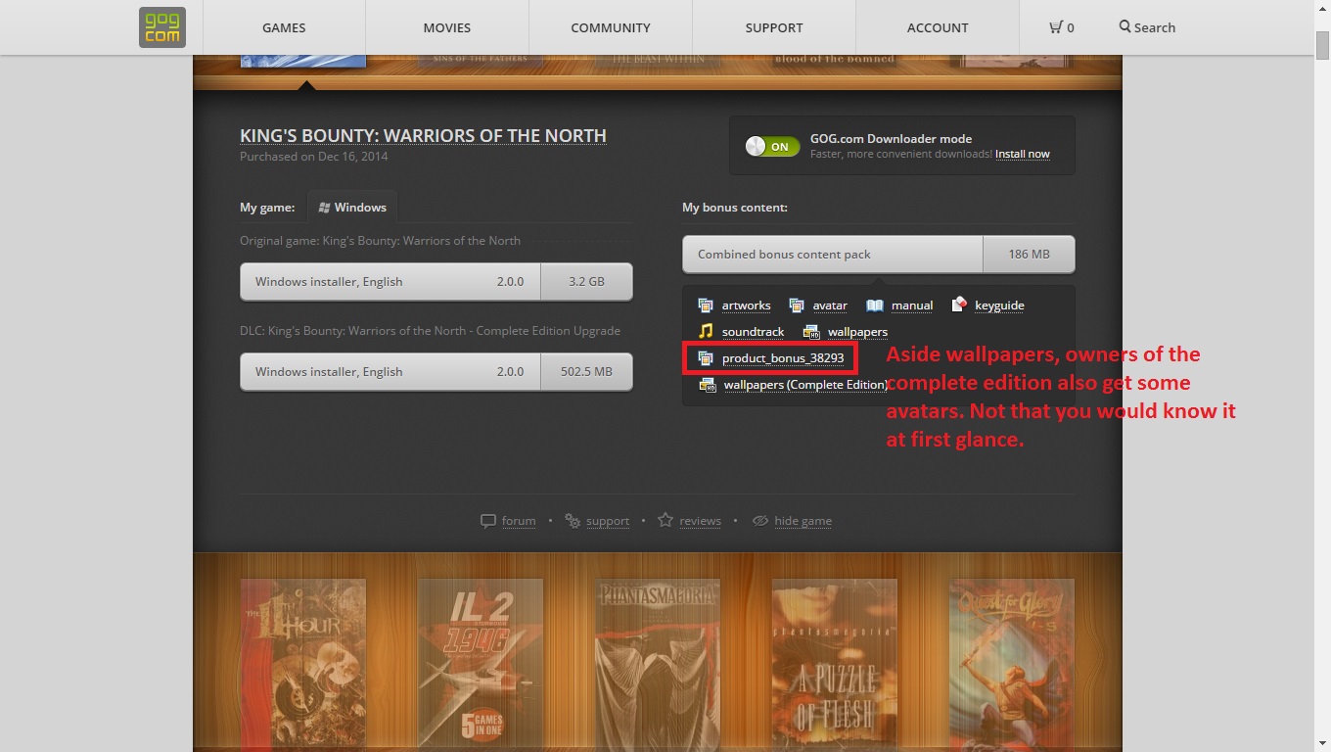Open the SUPPORT menu
The width and height of the screenshot is (1331, 752).
[774, 27]
